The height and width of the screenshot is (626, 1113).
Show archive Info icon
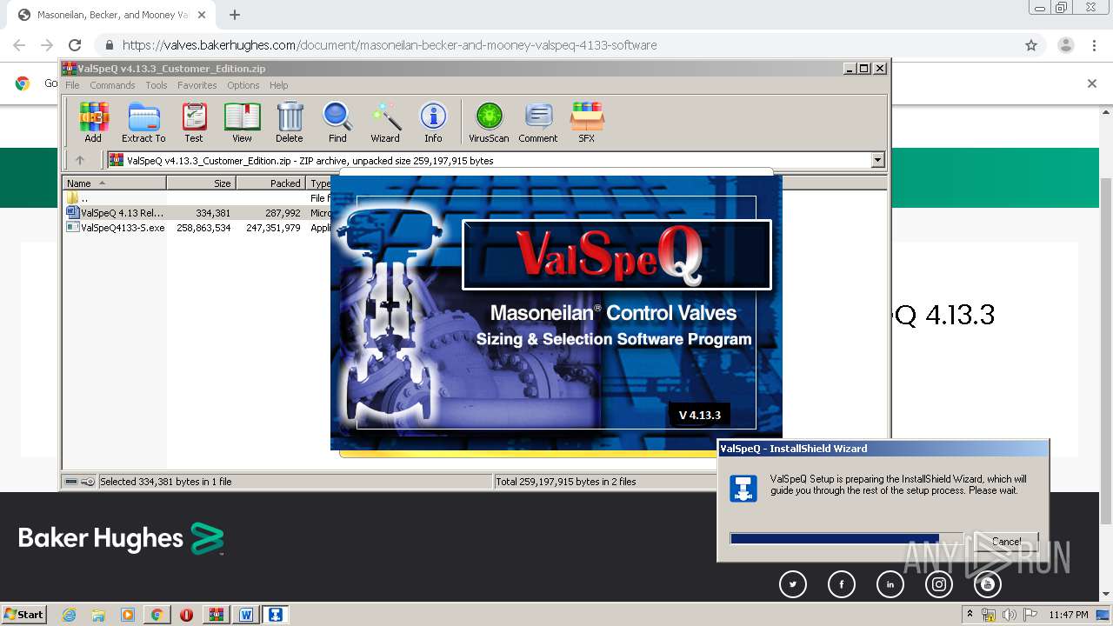click(433, 123)
